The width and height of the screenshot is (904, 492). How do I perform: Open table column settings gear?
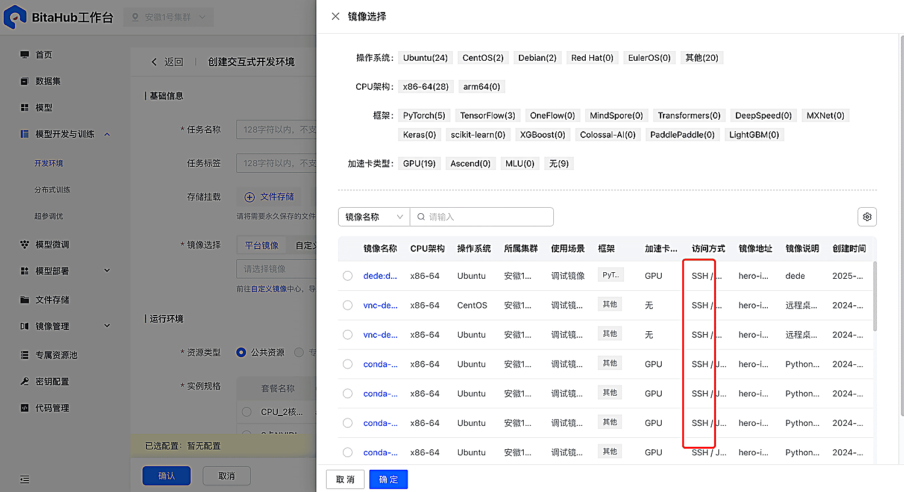click(x=867, y=217)
